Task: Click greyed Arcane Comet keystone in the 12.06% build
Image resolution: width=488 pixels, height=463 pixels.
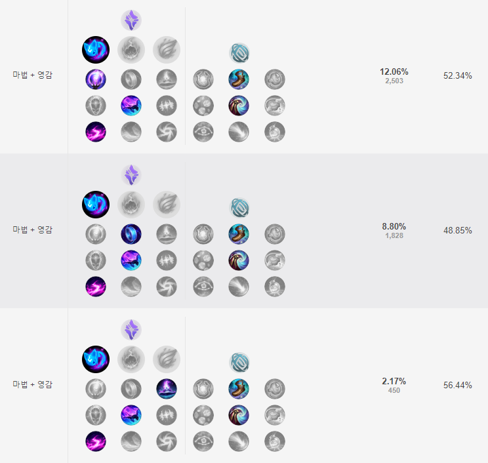Action: pos(131,49)
